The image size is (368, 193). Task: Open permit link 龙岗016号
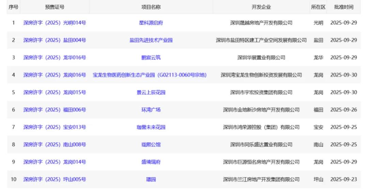55,75
